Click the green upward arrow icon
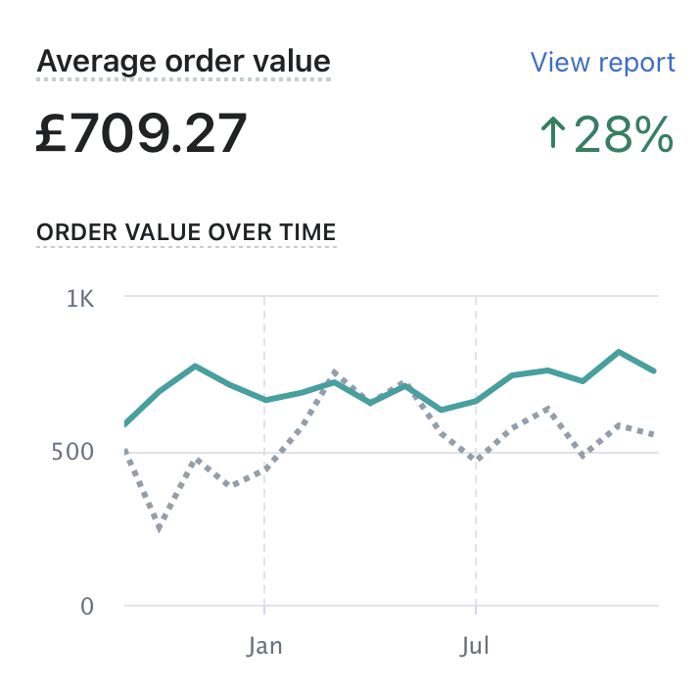 (x=553, y=132)
